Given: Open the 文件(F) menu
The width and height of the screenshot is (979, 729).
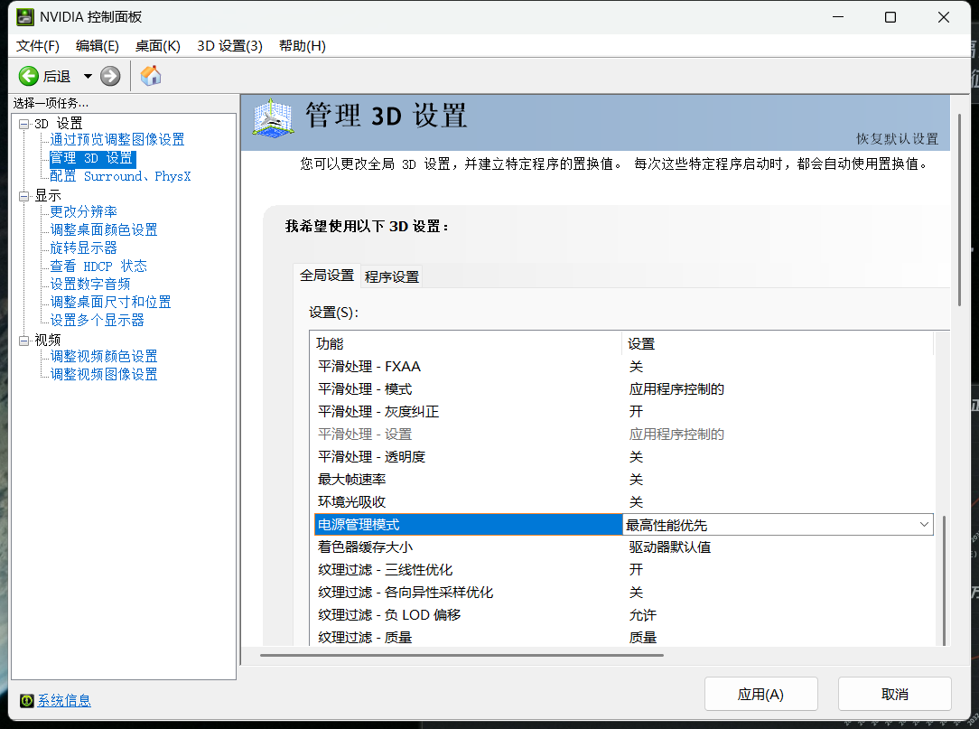Looking at the screenshot, I should [x=37, y=45].
